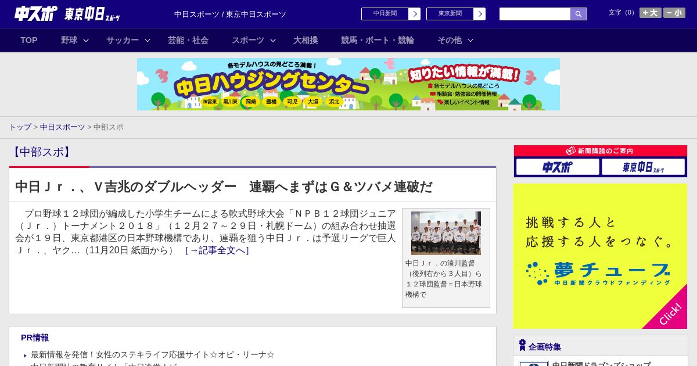The image size is (697, 366).
Task: Select 大相撲 navigation item
Action: pos(306,40)
